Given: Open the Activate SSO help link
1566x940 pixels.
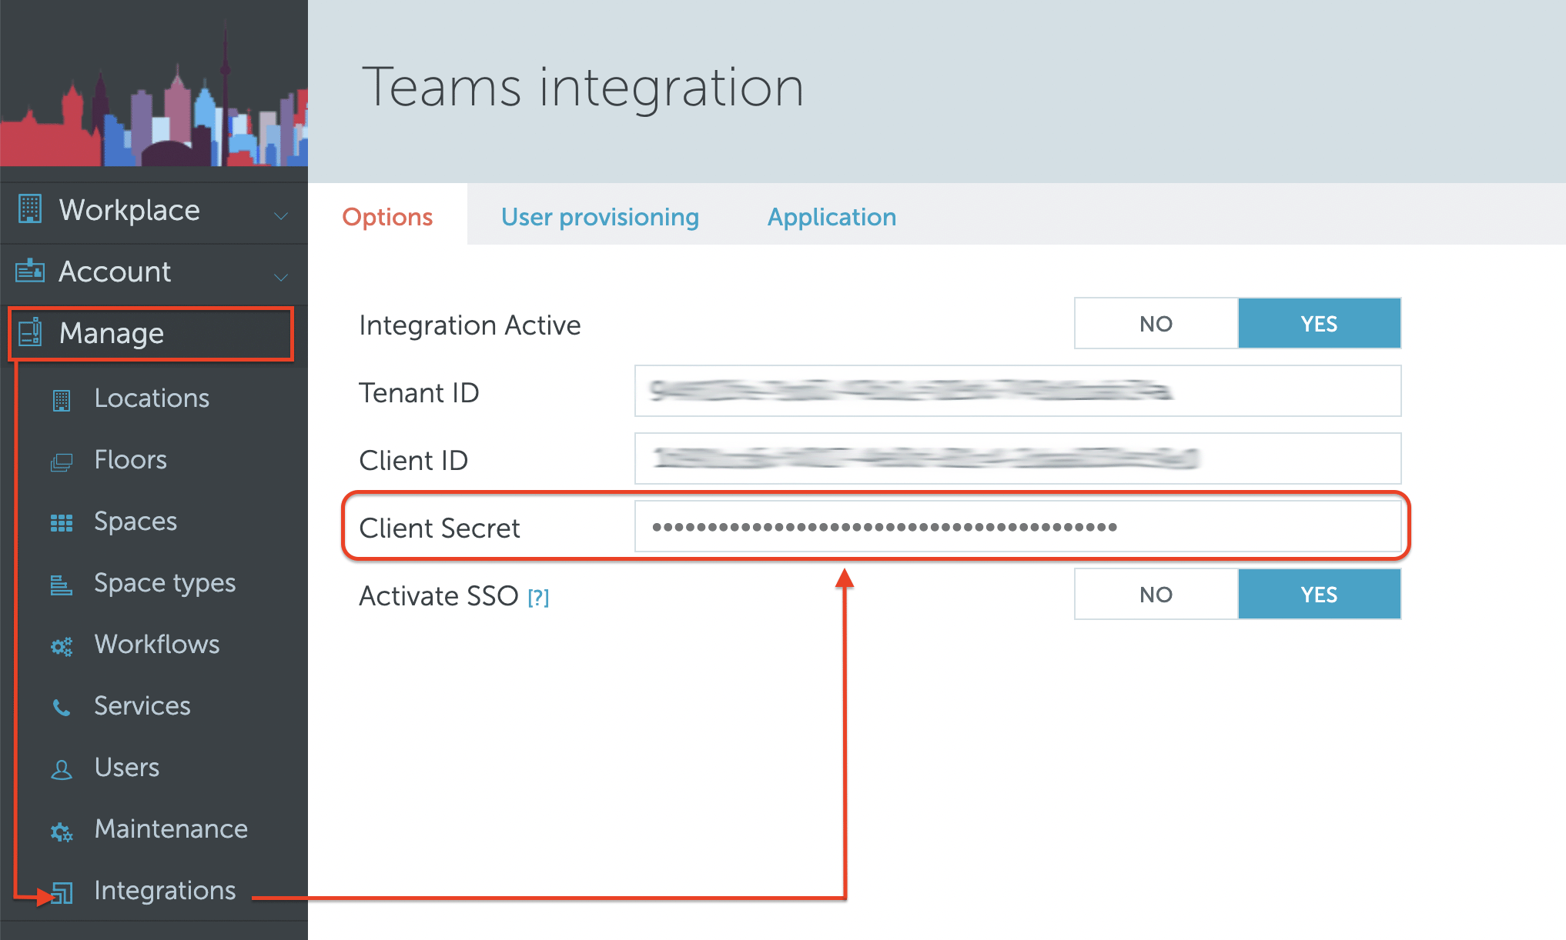Looking at the screenshot, I should (x=538, y=598).
